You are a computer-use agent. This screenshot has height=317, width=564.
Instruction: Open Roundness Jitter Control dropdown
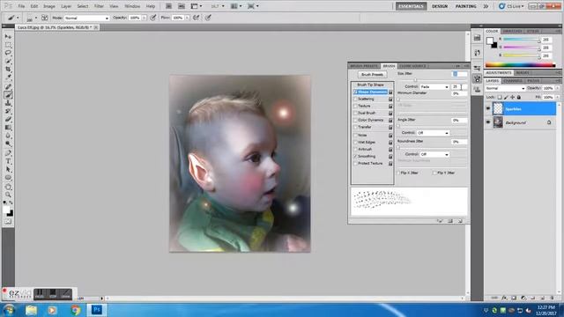pos(434,155)
